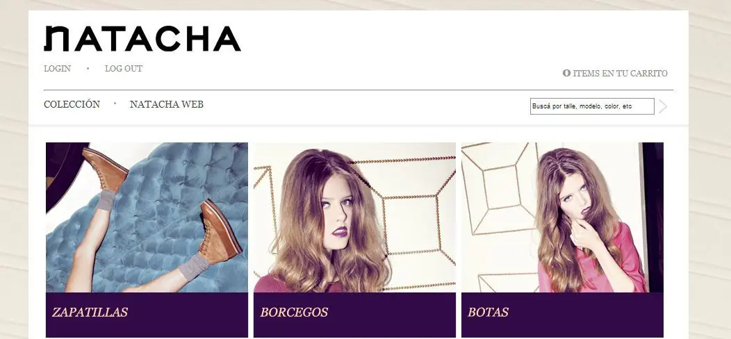This screenshot has height=339, width=731.
Task: Click the lower brown wedge boot with sock
Action: pyautogui.click(x=219, y=232)
